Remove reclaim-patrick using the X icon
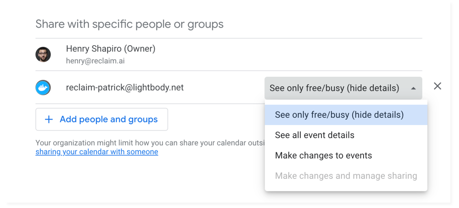The width and height of the screenshot is (459, 208). (x=437, y=86)
